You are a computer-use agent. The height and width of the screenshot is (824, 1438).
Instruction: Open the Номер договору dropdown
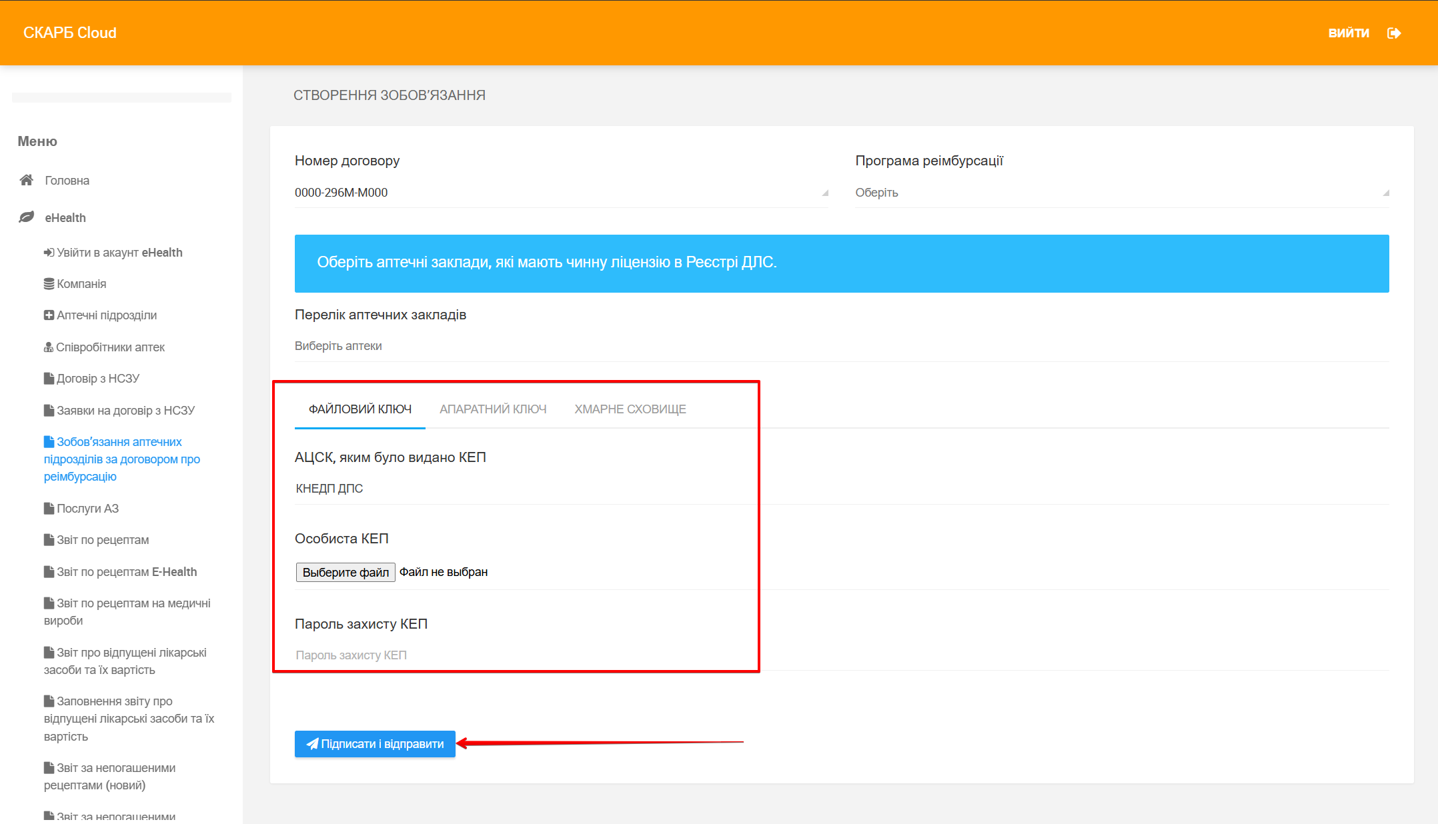560,193
